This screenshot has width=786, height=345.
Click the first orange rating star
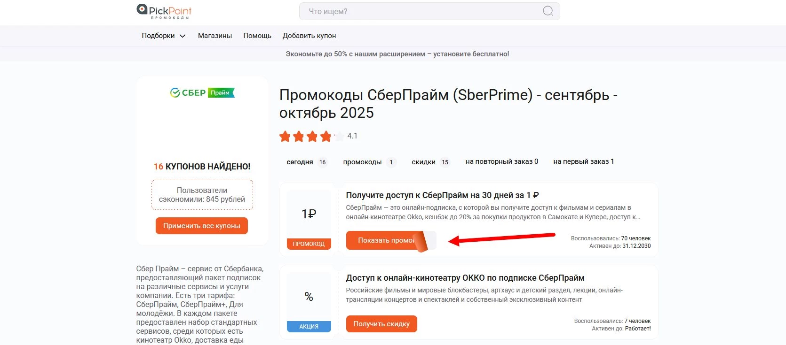pyautogui.click(x=285, y=137)
